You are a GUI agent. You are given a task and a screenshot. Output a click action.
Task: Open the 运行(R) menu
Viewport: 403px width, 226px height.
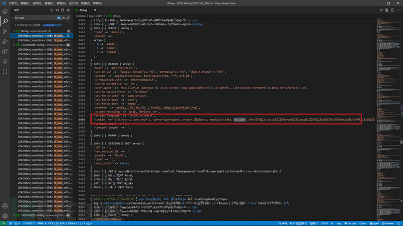(73, 3)
